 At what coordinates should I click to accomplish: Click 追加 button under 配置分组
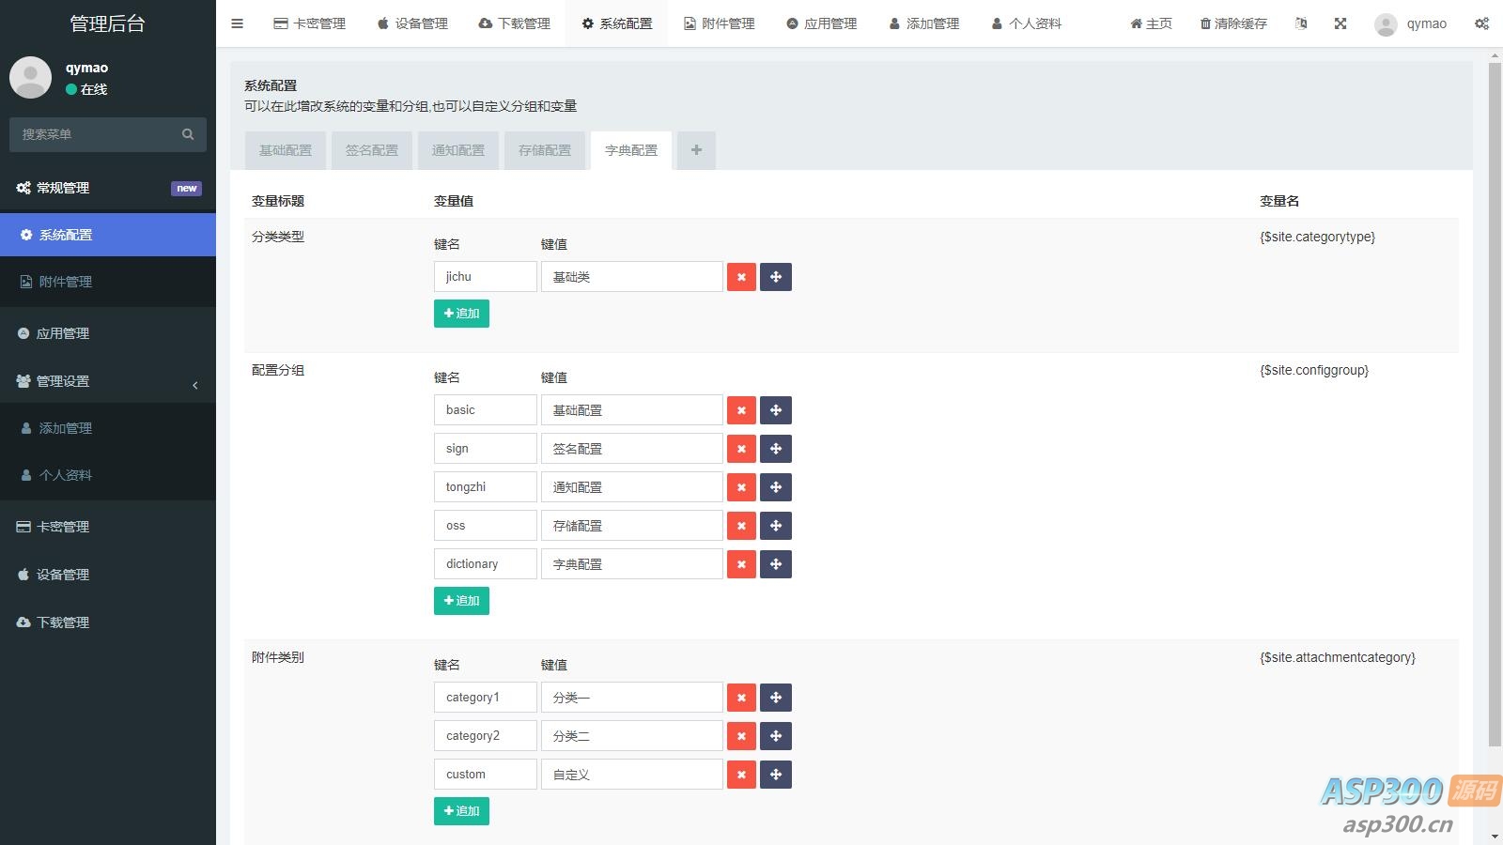(x=461, y=601)
